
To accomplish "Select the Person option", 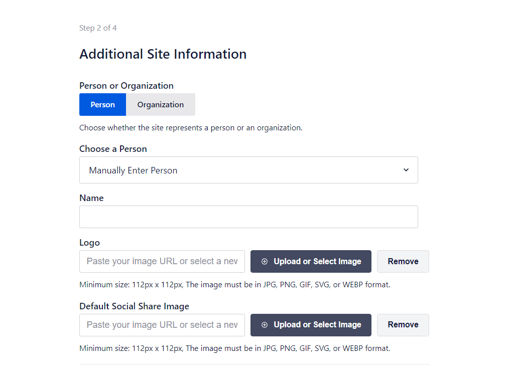I will pos(102,105).
